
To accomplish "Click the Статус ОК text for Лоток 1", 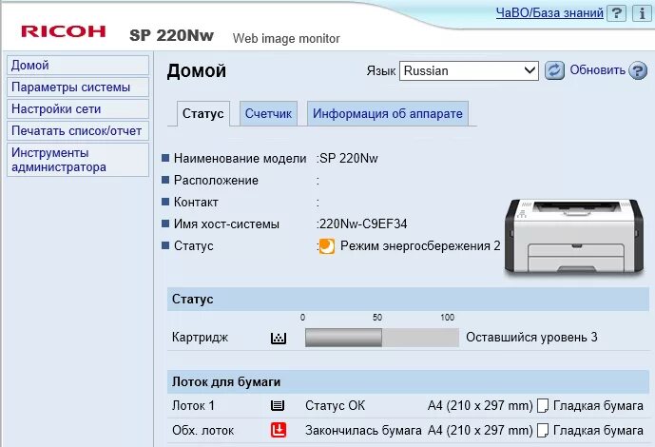I will [335, 406].
